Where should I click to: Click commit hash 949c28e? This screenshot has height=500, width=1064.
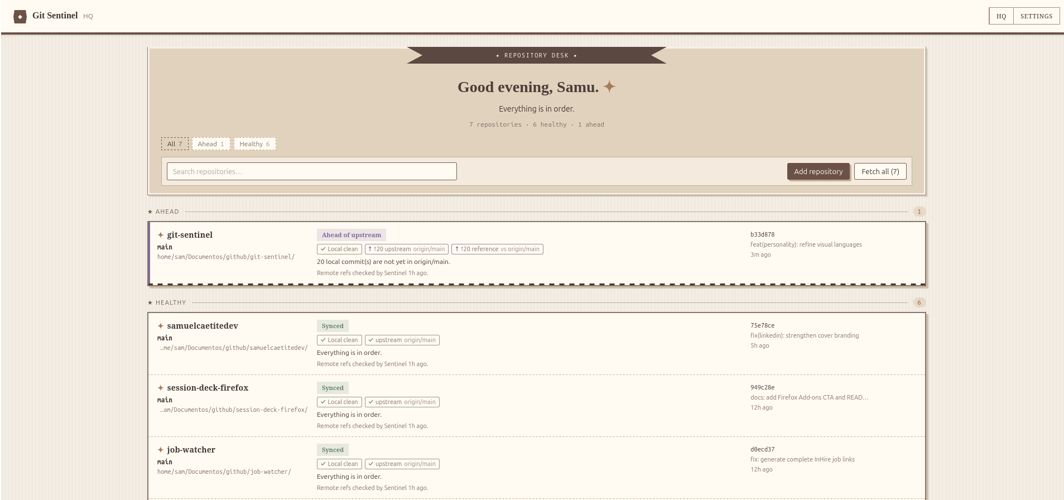(762, 387)
